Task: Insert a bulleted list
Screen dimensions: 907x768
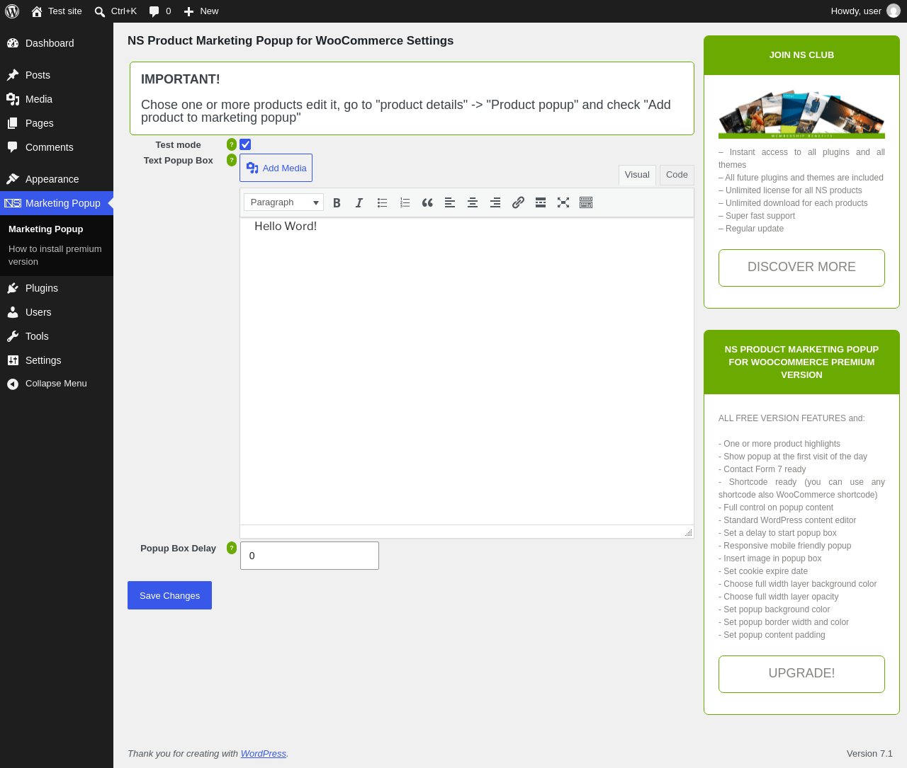Action: pyautogui.click(x=382, y=202)
